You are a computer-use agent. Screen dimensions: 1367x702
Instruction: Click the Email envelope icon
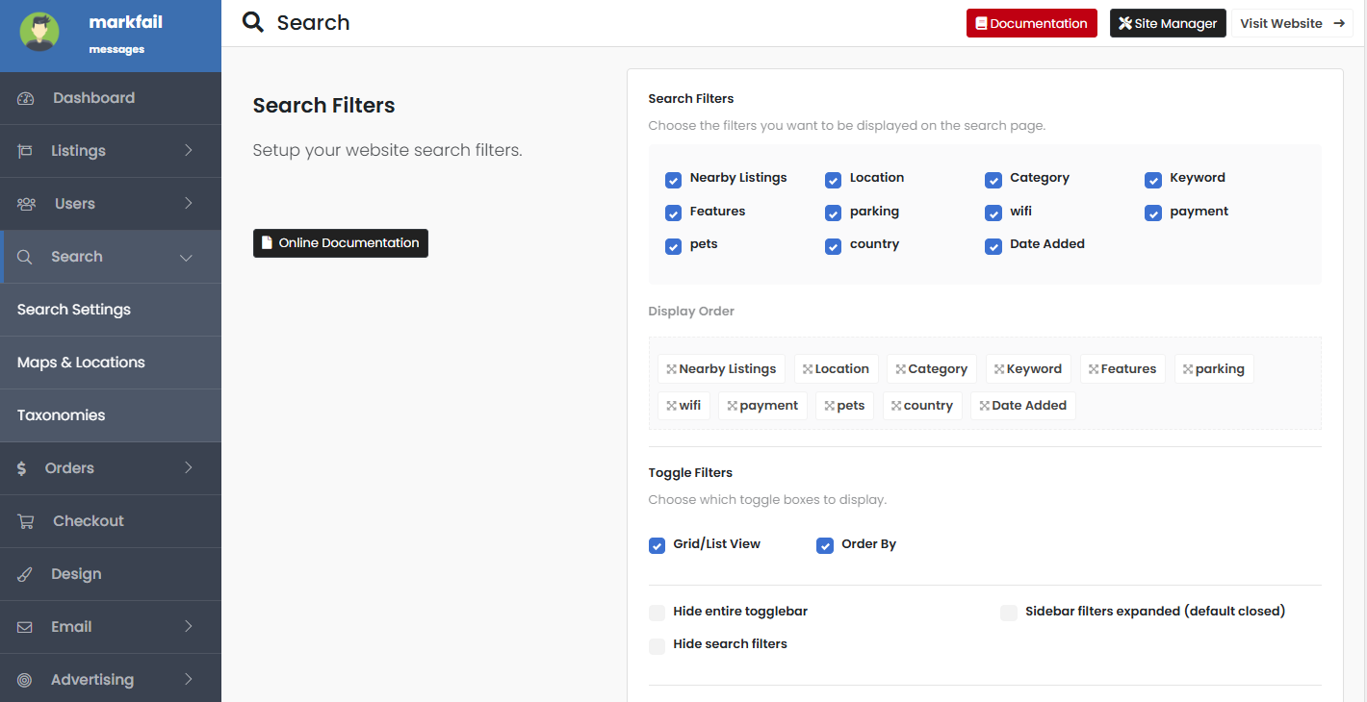coord(25,627)
